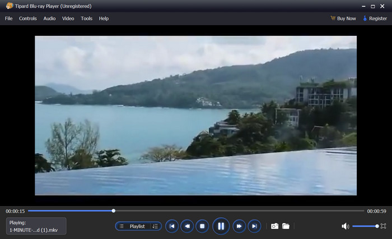
Task: Expand the Tools menu
Action: (86, 19)
